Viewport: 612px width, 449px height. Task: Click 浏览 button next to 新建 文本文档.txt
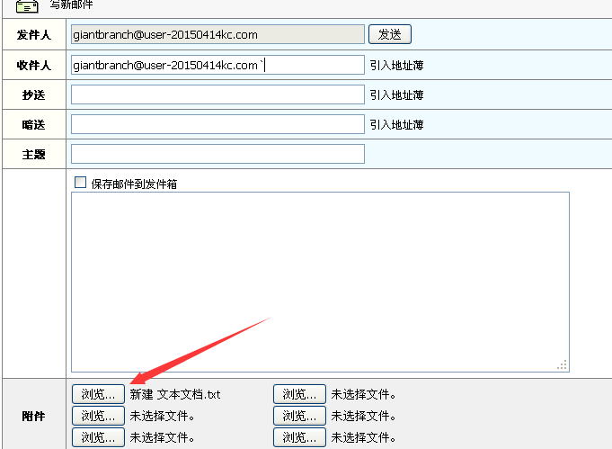(x=98, y=394)
